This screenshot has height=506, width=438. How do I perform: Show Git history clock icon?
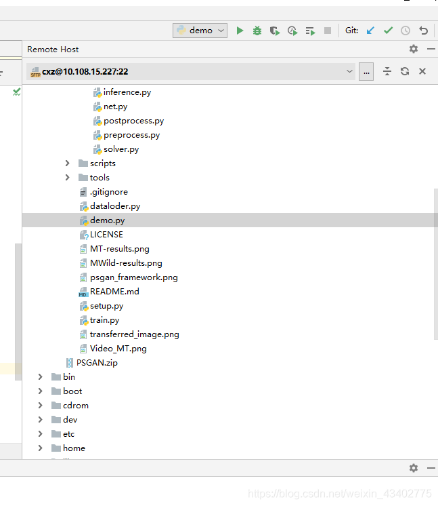coord(406,31)
